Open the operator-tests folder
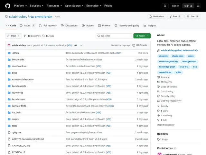Viewport: 206px width, 155px height. click(x=19, y=106)
